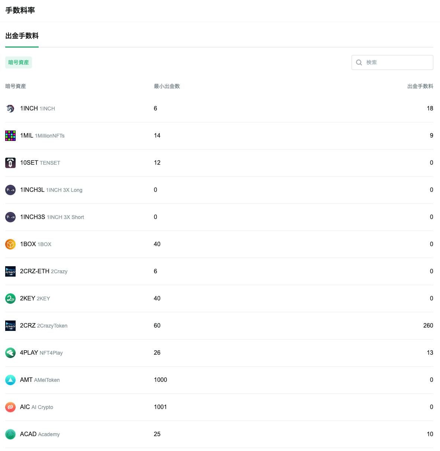
Task: Click the 2CRZ 2CrazyToken name
Action: pos(44,326)
